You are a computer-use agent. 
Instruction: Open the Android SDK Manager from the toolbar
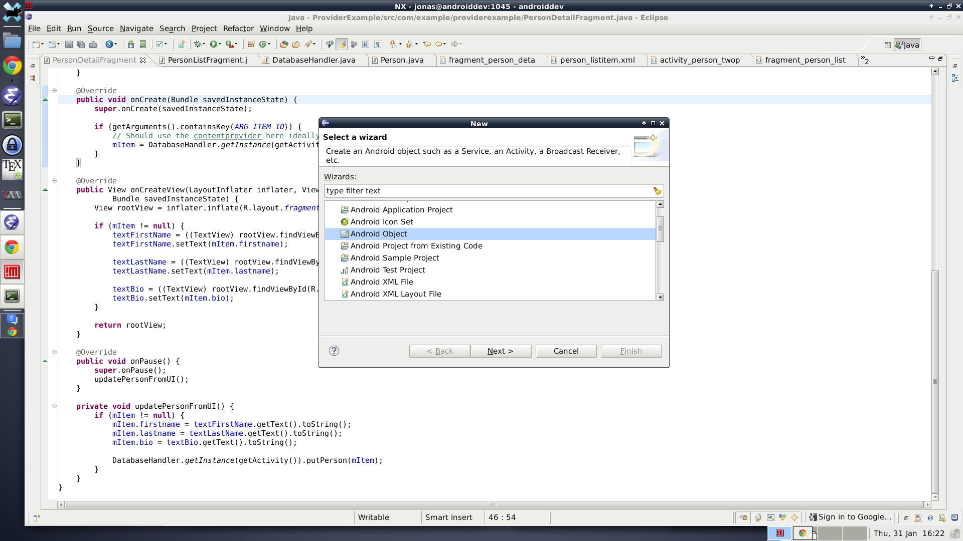point(130,44)
